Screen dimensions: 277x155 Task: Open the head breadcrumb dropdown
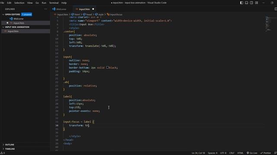[87, 14]
